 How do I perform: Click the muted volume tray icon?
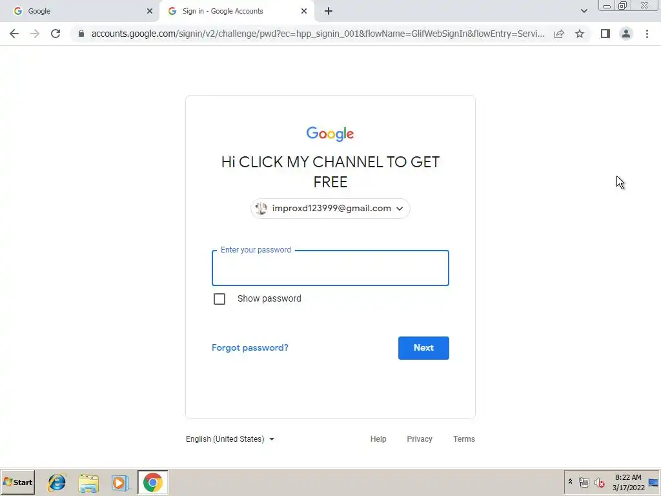(599, 482)
